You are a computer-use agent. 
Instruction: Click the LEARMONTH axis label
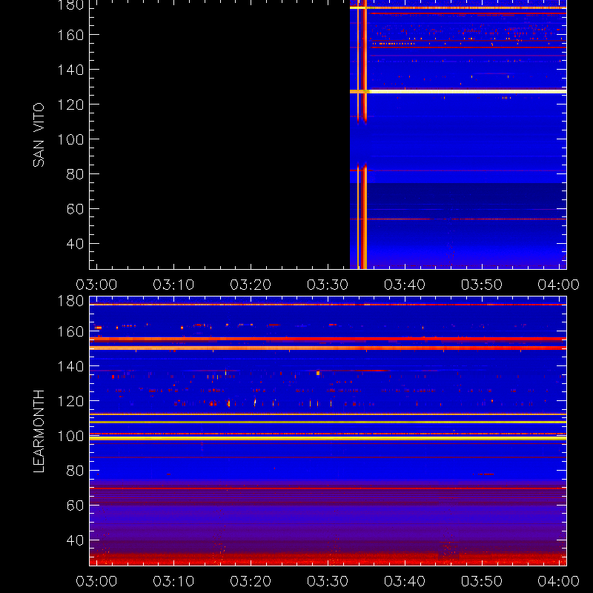click(x=39, y=431)
